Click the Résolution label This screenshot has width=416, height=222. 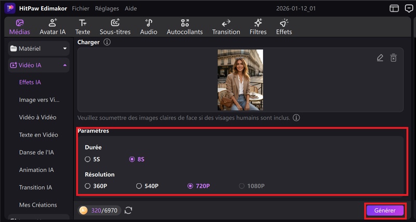[x=100, y=174]
